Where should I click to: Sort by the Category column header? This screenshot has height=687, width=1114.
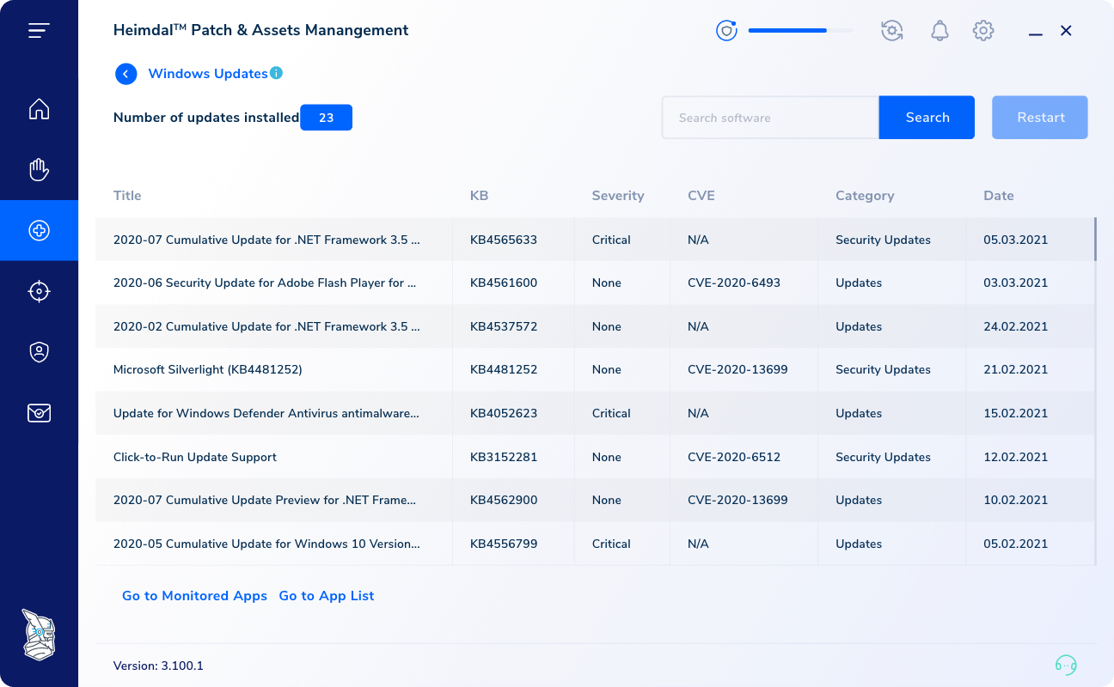(865, 196)
